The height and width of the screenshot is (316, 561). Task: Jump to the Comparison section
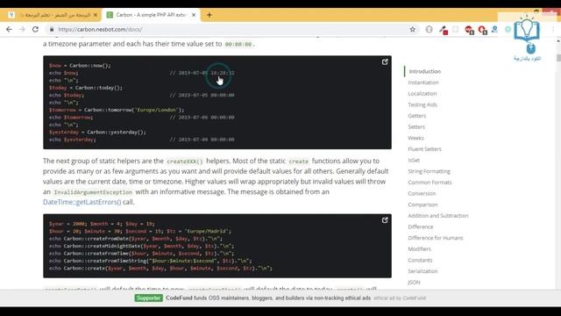pyautogui.click(x=423, y=205)
